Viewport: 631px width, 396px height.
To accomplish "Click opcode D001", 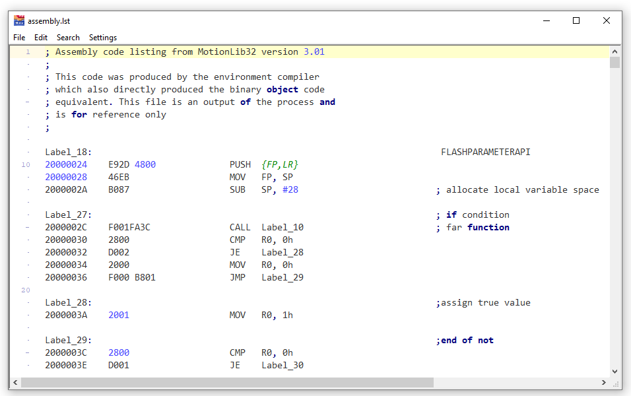I will pos(119,366).
